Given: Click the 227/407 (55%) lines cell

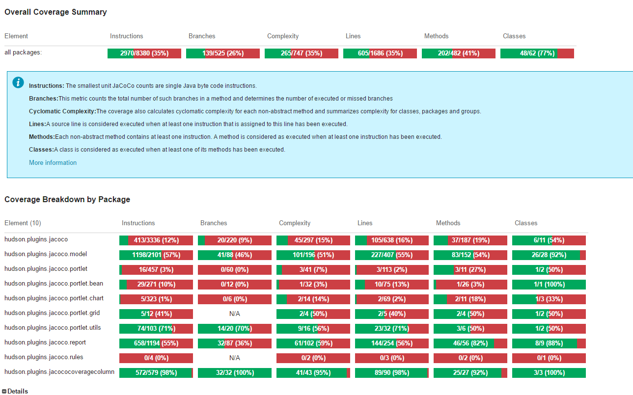Looking at the screenshot, I should click(x=392, y=255).
